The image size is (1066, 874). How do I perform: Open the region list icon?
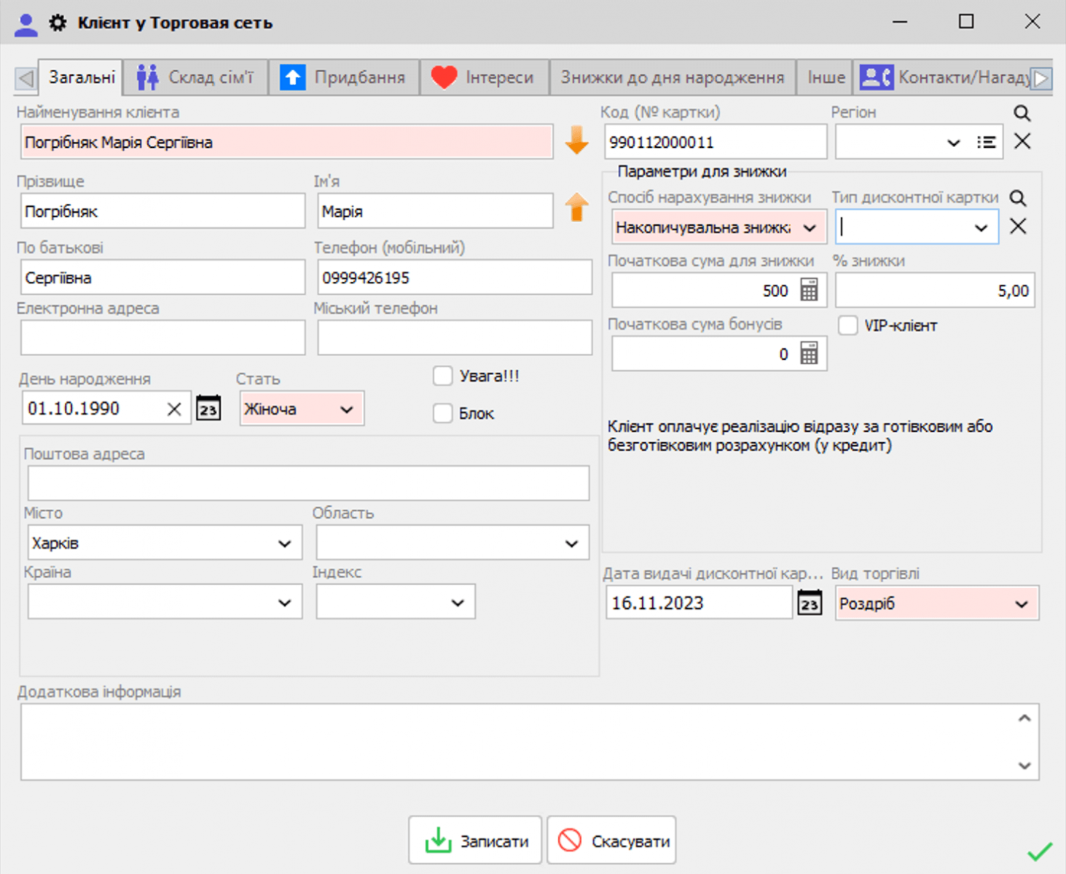[986, 142]
